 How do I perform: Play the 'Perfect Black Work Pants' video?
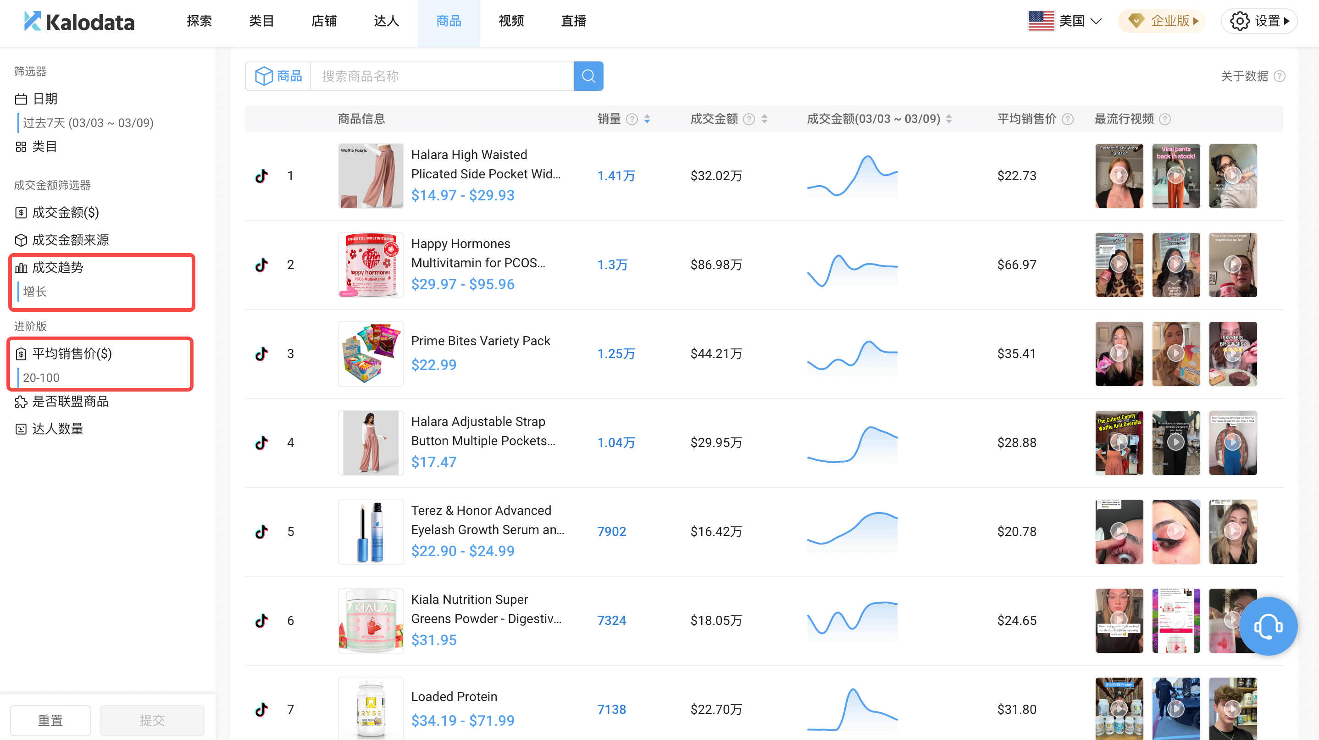click(x=1119, y=176)
